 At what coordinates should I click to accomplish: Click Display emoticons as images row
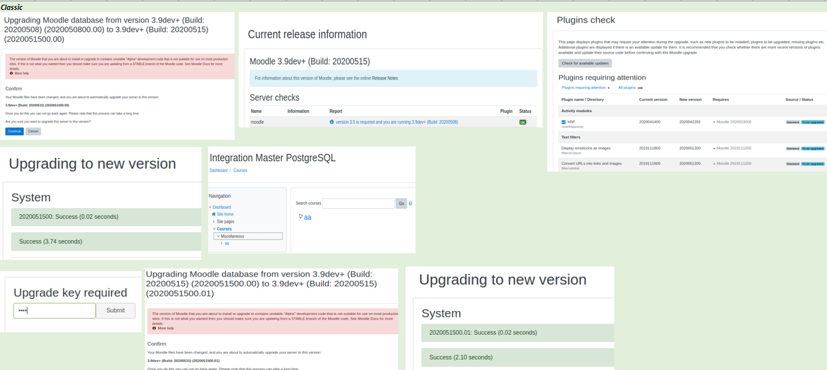click(691, 149)
